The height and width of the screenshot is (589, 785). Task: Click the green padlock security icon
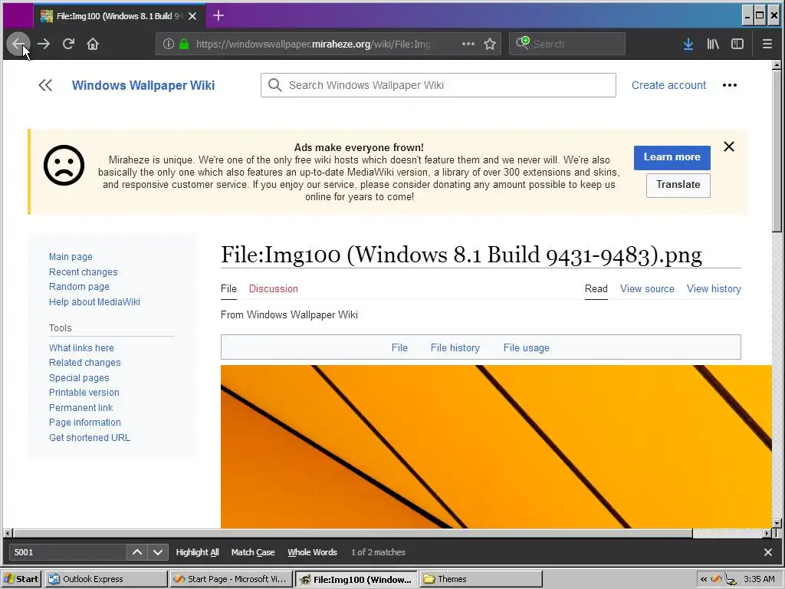point(184,44)
